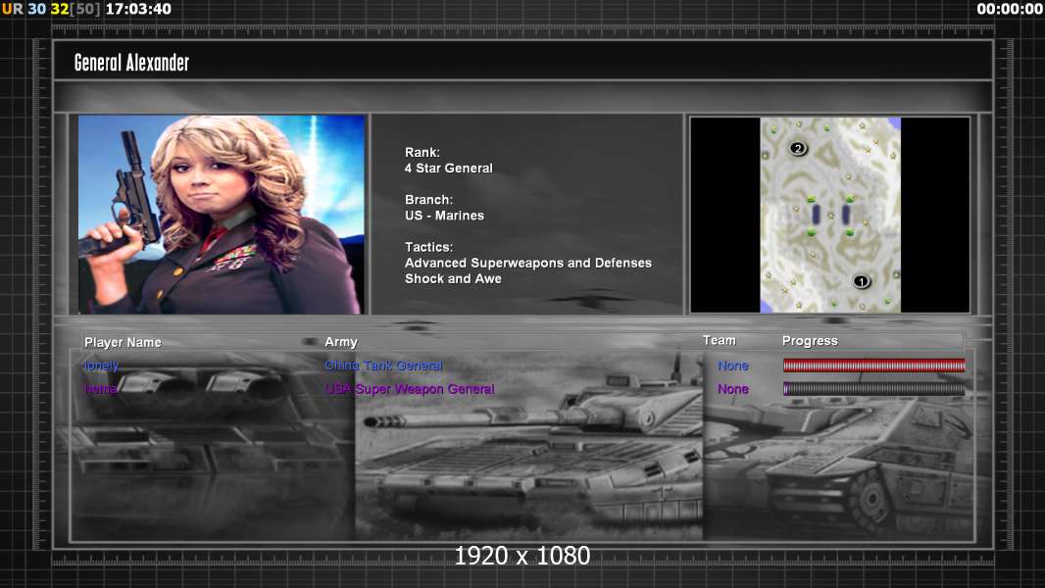Select start position marker 2 on minimap

[x=798, y=149]
